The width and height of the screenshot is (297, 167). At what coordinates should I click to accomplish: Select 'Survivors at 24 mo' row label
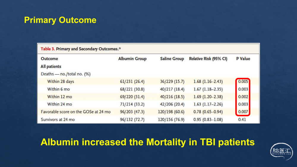pyautogui.click(x=58, y=120)
